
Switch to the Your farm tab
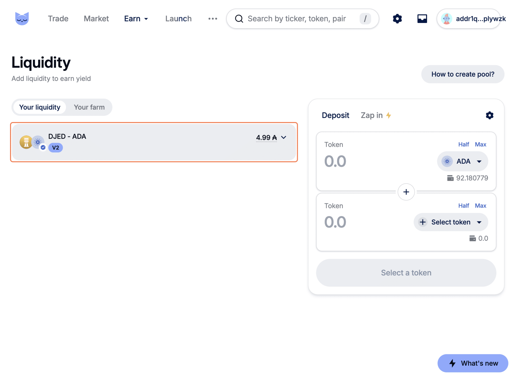(x=89, y=107)
